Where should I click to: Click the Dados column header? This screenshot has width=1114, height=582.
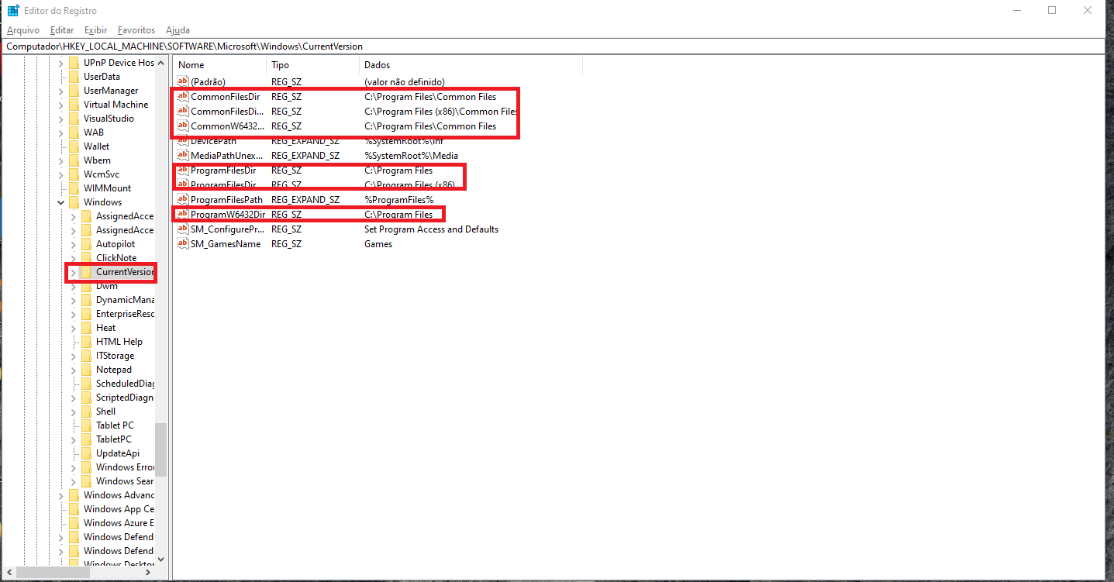470,65
